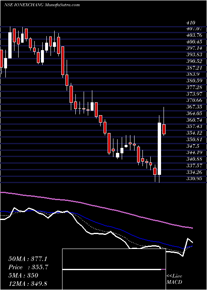Screen dimensions: 207x290
Task: Click the 367.35 price axis label
Action: coord(194,107)
